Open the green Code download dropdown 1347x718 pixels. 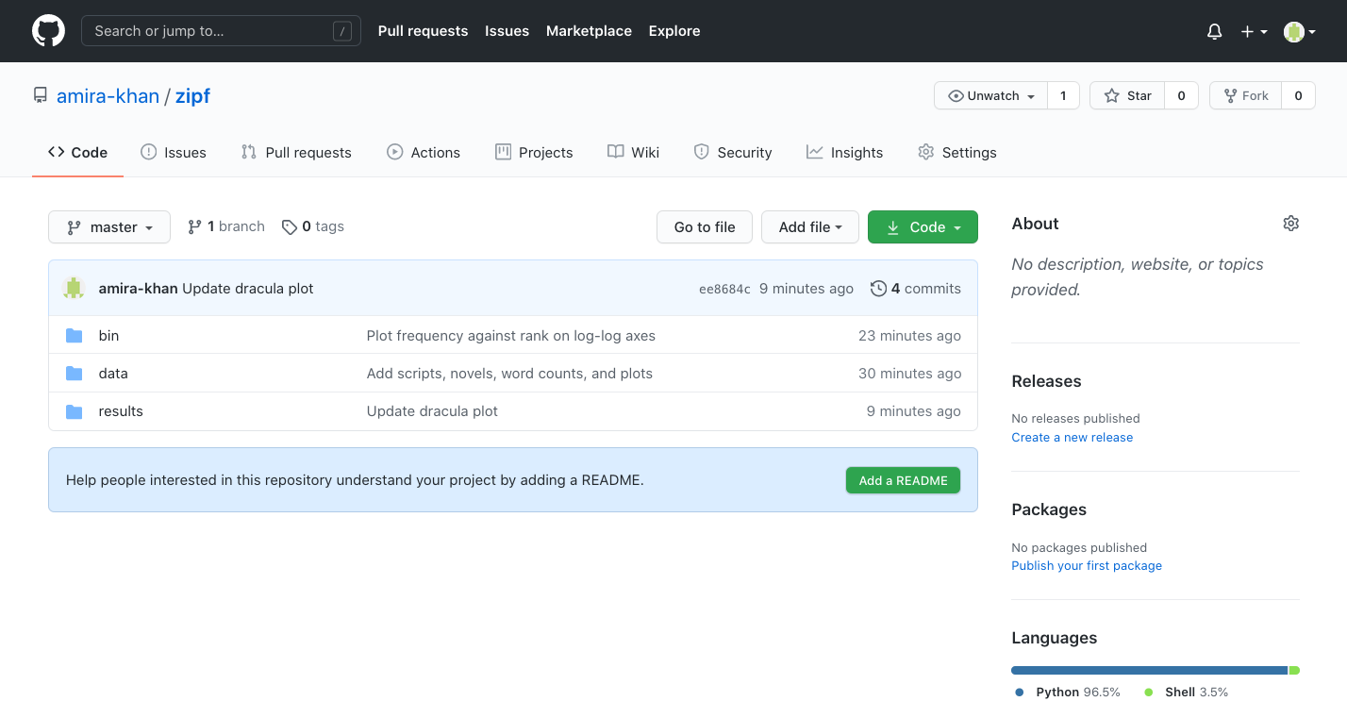pos(923,227)
